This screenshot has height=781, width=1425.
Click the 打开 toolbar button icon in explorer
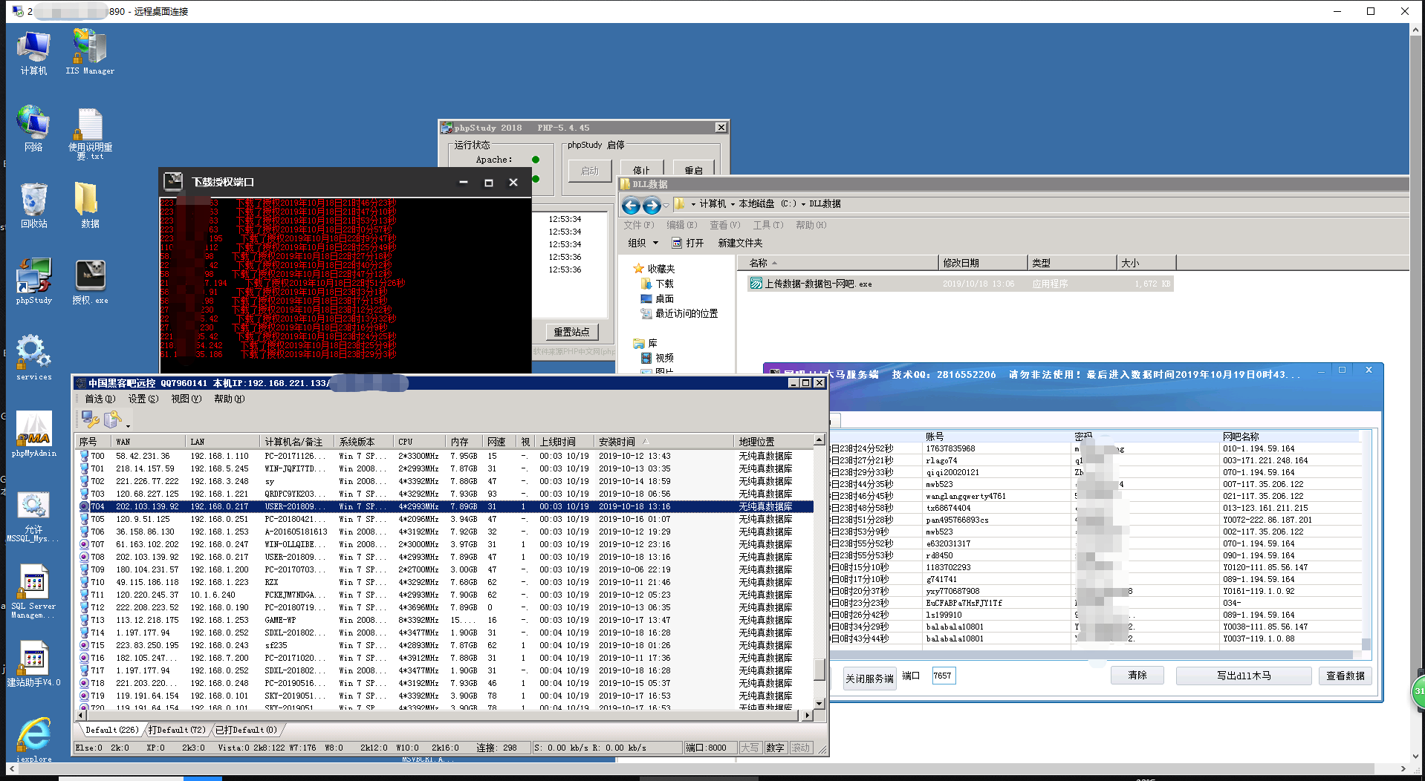coord(677,243)
